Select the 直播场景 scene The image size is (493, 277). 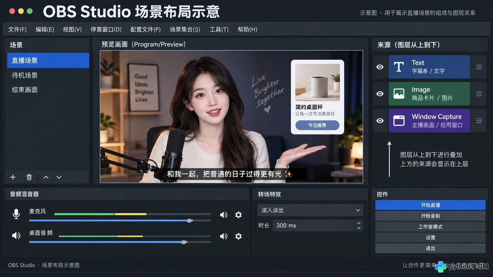[48, 61]
